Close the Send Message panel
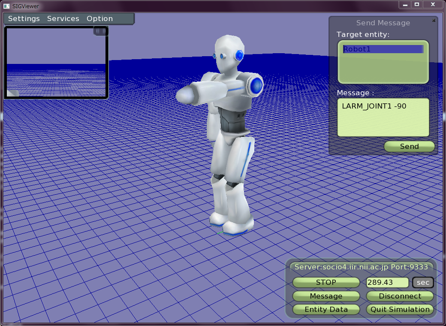The height and width of the screenshot is (326, 446). tap(434, 20)
